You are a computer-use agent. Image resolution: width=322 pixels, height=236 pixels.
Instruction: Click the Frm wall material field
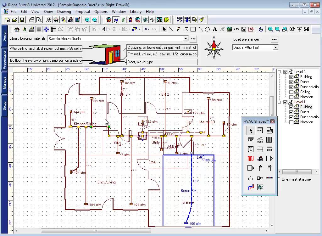pyautogui.click(x=162, y=54)
